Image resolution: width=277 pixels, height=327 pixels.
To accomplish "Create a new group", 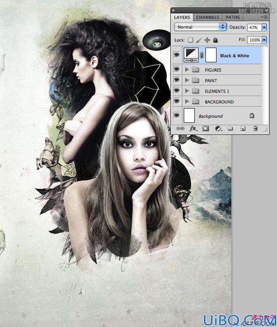I will (230, 128).
